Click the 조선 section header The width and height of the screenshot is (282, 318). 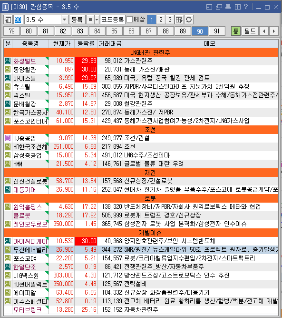tap(141, 129)
